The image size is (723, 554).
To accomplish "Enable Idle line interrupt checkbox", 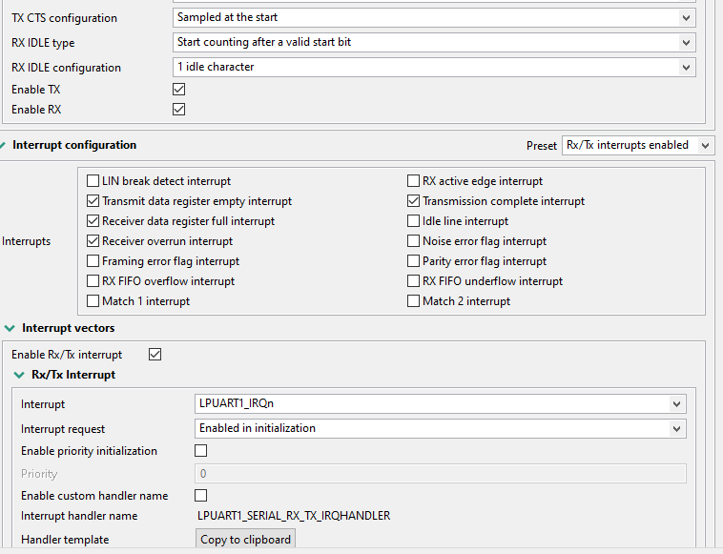I will coord(414,221).
